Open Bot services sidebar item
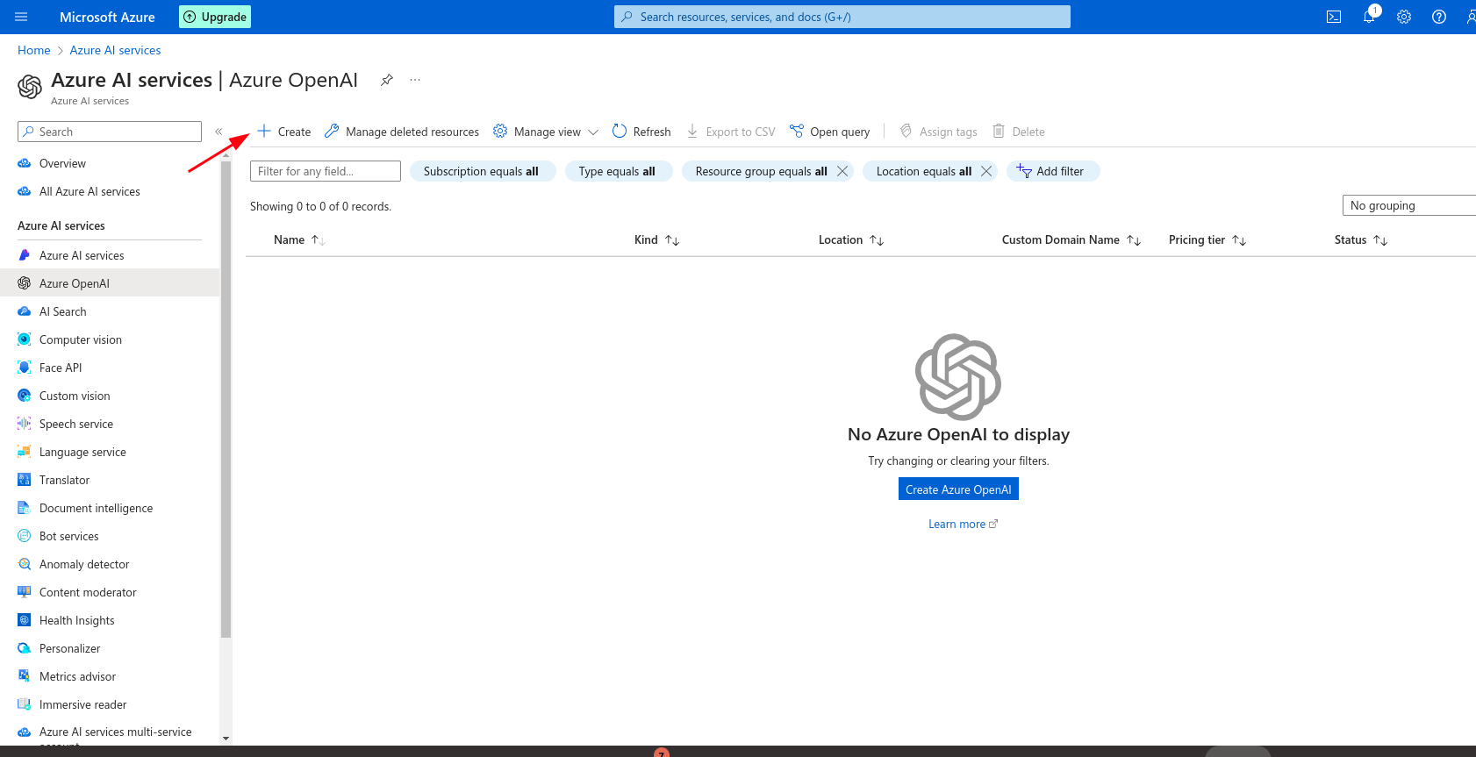The width and height of the screenshot is (1476, 757). pyautogui.click(x=110, y=536)
